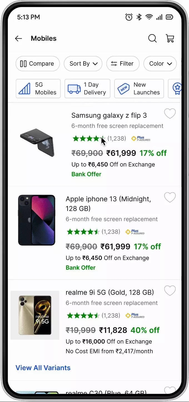Select the 5G Mobiles signal icon chip
Image resolution: width=189 pixels, height=402 pixels.
[x=38, y=89]
